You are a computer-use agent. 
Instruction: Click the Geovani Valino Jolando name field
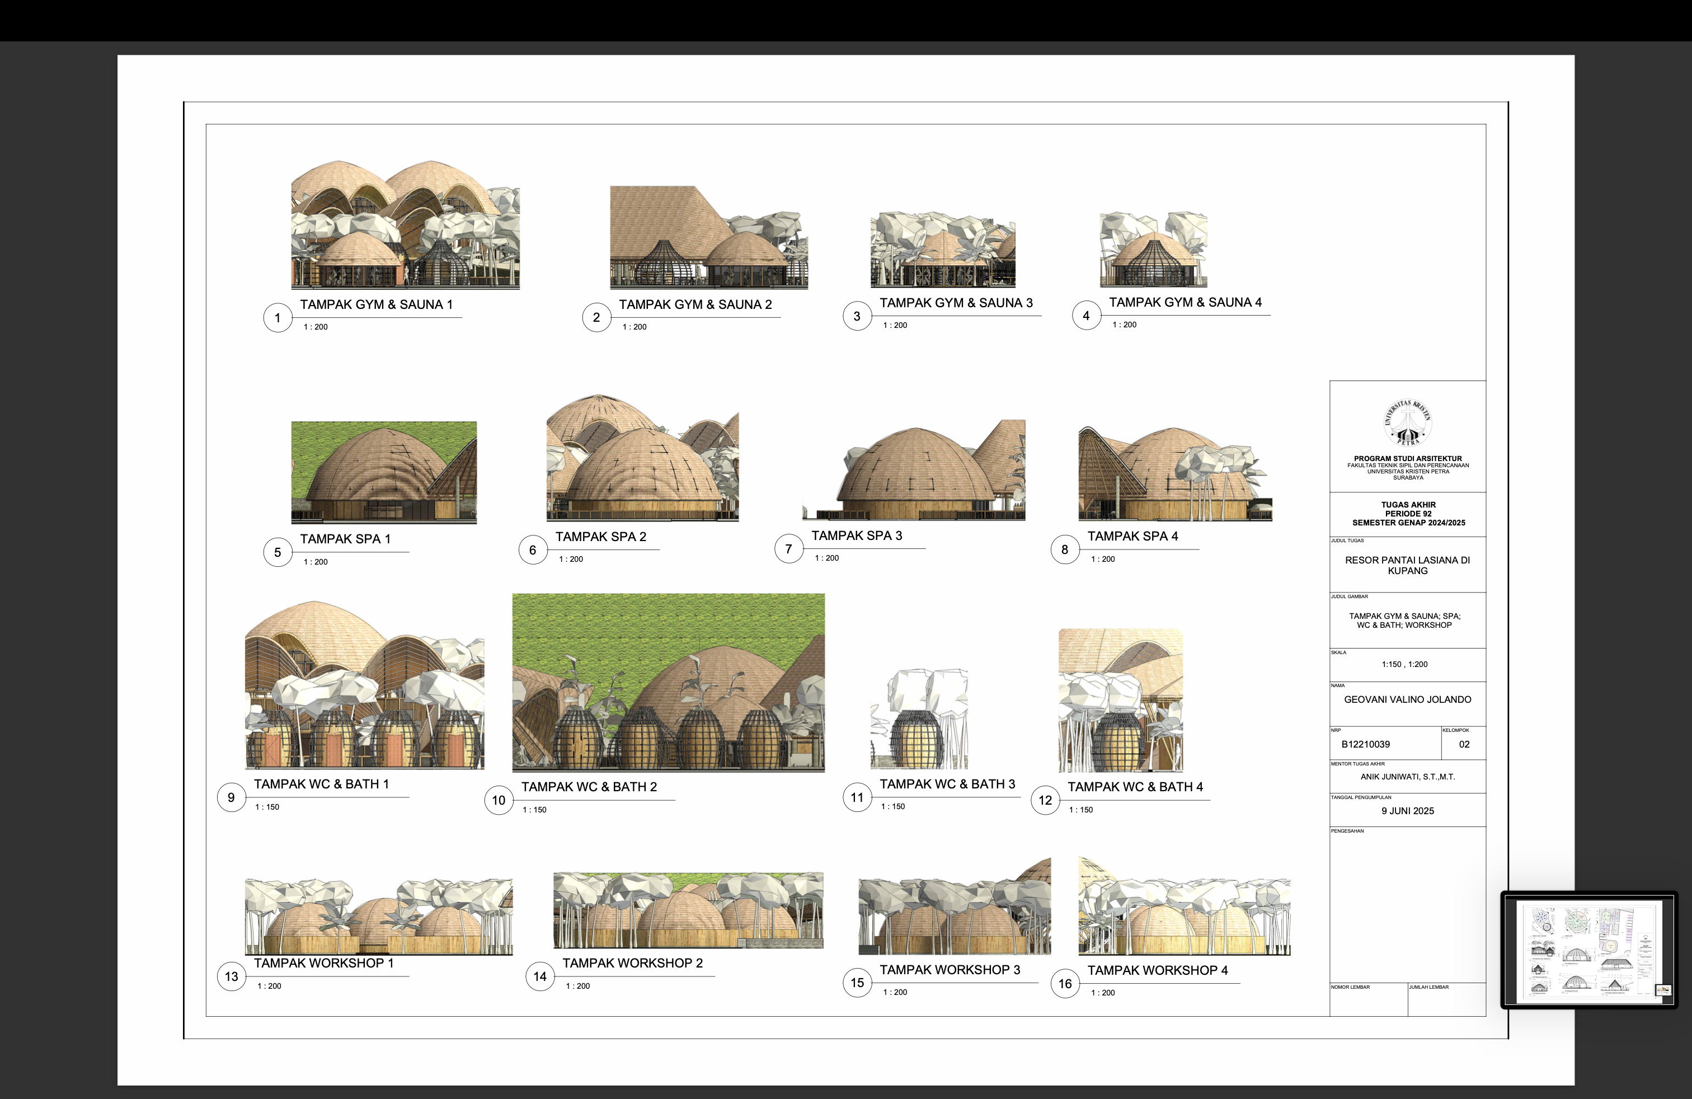pos(1407,699)
